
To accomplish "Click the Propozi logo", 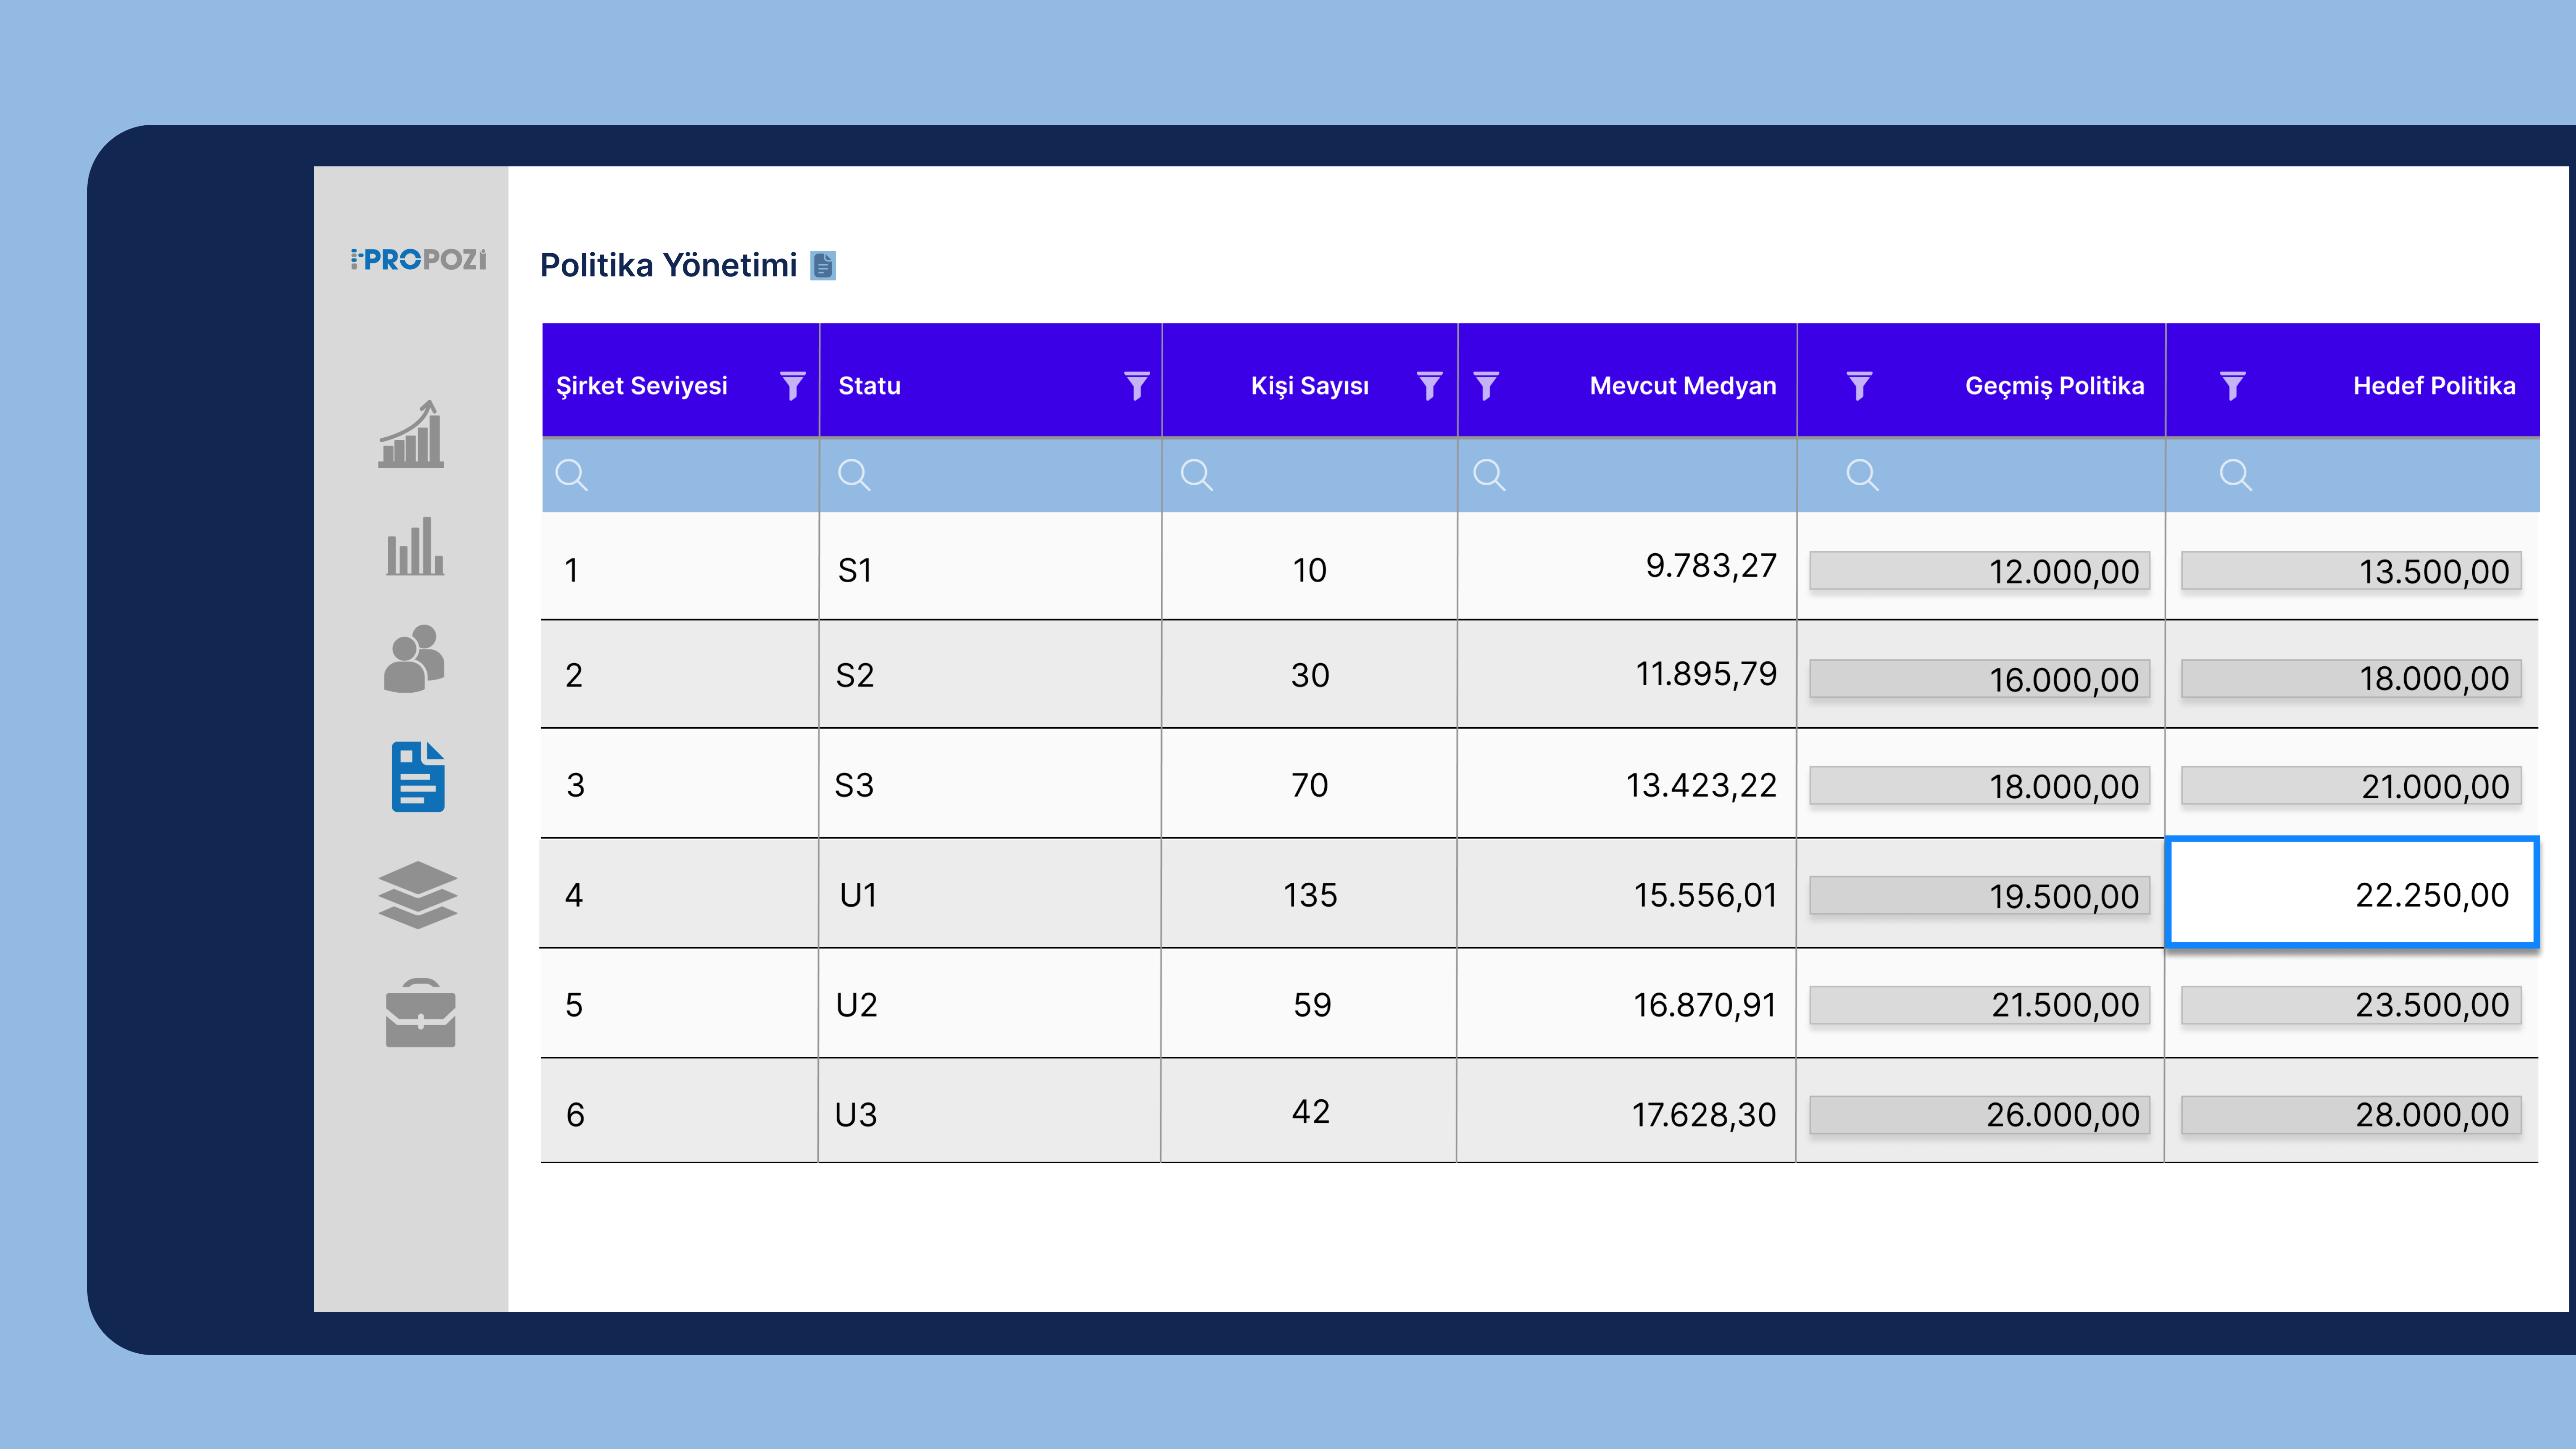I will point(418,260).
